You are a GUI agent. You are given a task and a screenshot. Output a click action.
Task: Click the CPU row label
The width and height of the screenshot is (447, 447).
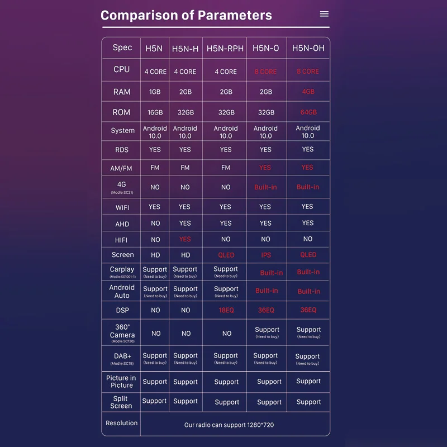point(121,69)
